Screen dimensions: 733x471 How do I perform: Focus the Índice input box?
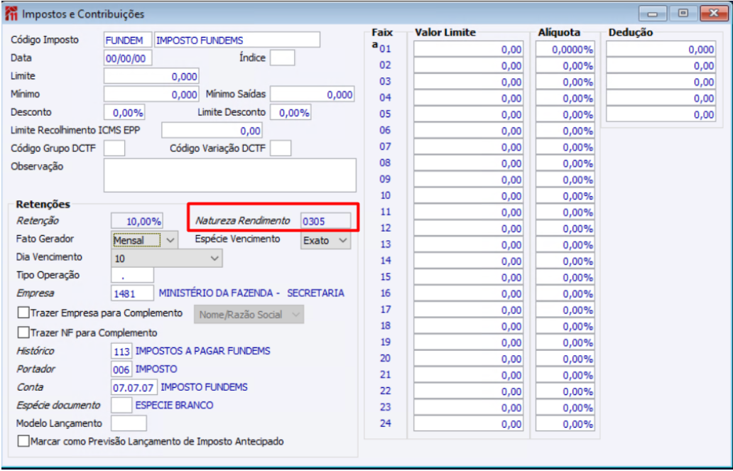coord(283,58)
